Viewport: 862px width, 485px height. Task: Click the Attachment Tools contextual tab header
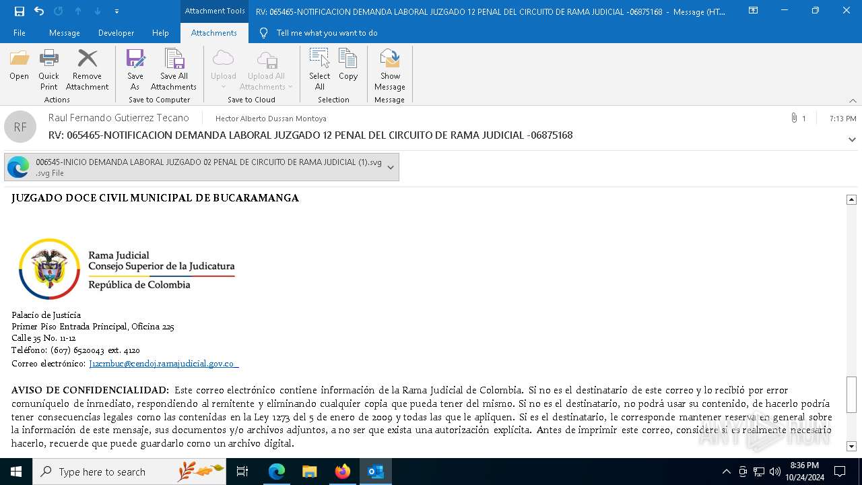(x=215, y=11)
